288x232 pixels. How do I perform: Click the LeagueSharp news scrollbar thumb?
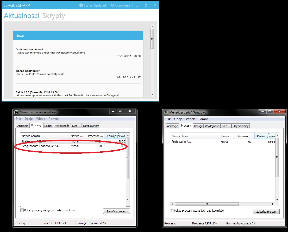(152, 39)
